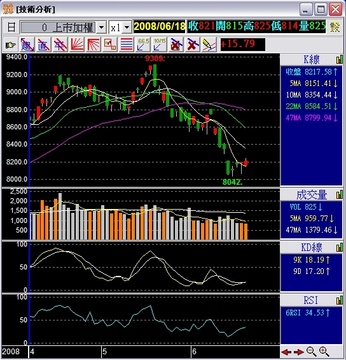This screenshot has height=360, width=346.
Task: Click the 6RSI 34.53 value
Action: (308, 313)
